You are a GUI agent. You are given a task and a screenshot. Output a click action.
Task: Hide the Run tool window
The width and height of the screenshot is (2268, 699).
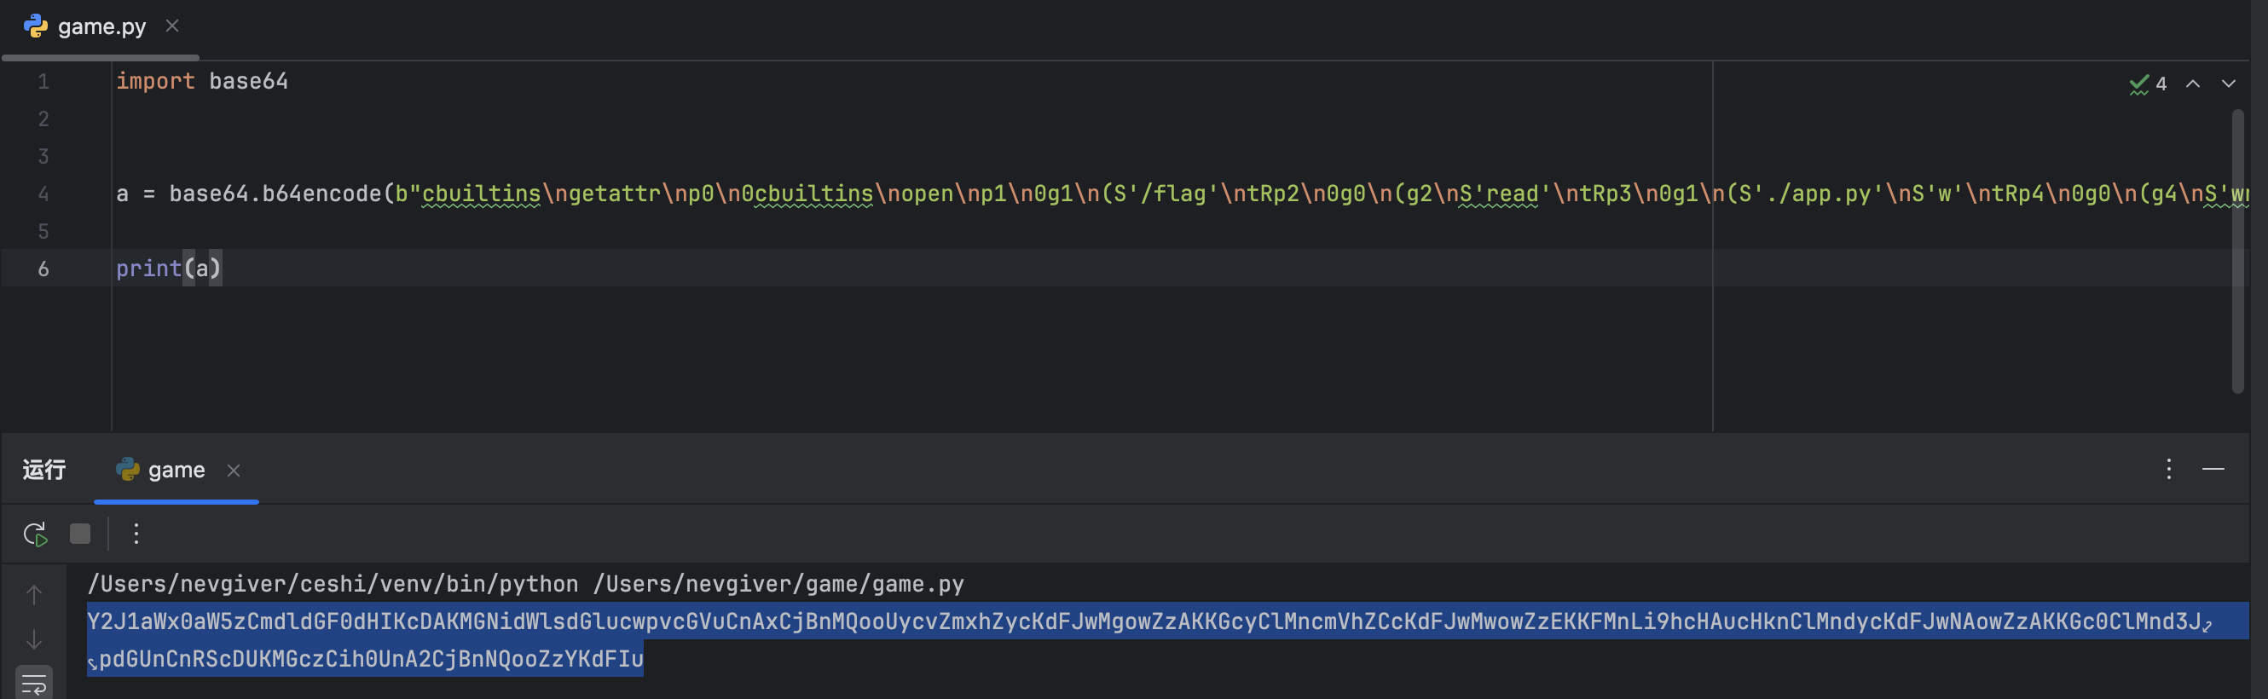[2213, 469]
